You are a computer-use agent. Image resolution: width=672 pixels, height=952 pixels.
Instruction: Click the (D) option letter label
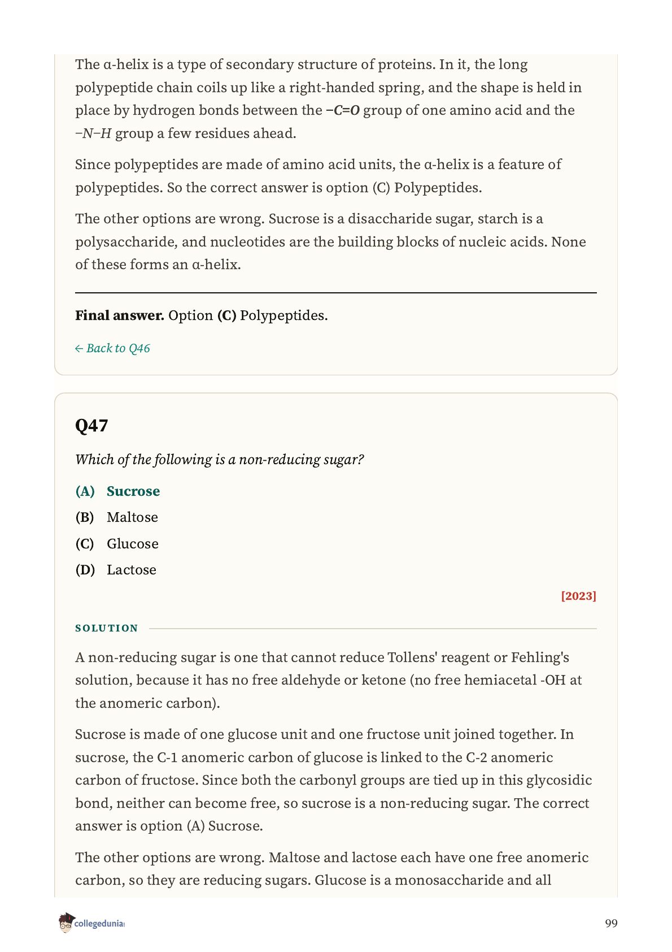(x=85, y=570)
